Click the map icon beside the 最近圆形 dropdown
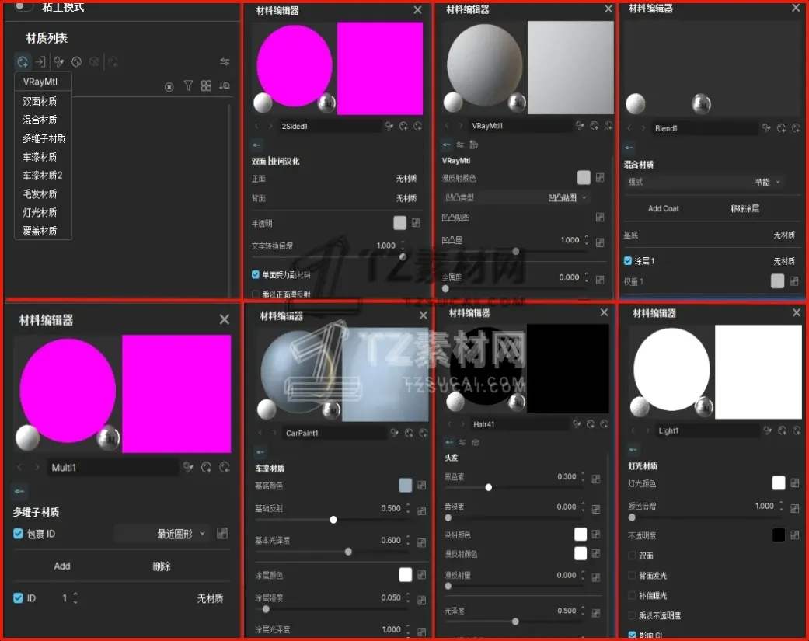The image size is (809, 641). click(x=222, y=533)
